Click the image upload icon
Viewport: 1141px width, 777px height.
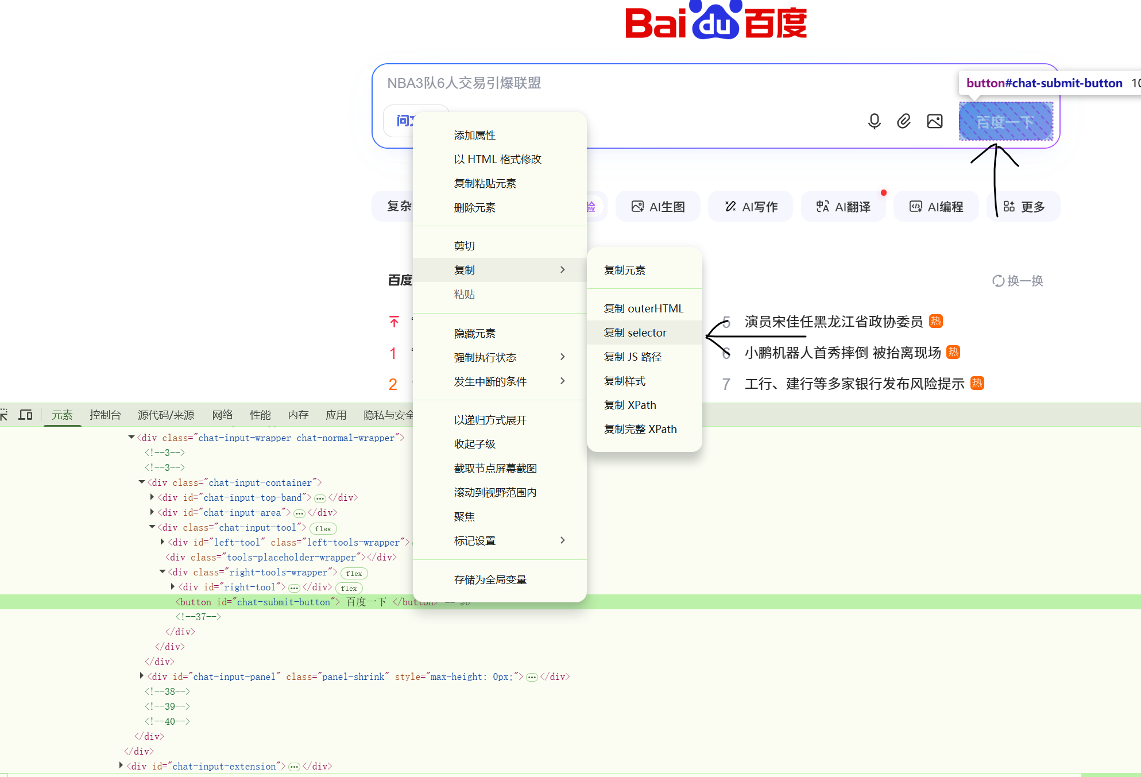[x=934, y=121]
